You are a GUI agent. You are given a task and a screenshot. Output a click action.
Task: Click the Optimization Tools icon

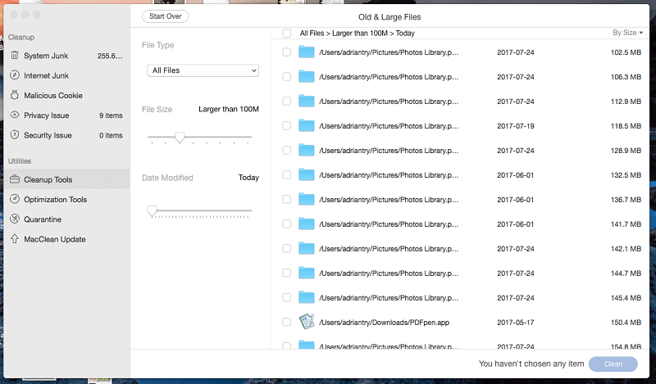point(15,199)
